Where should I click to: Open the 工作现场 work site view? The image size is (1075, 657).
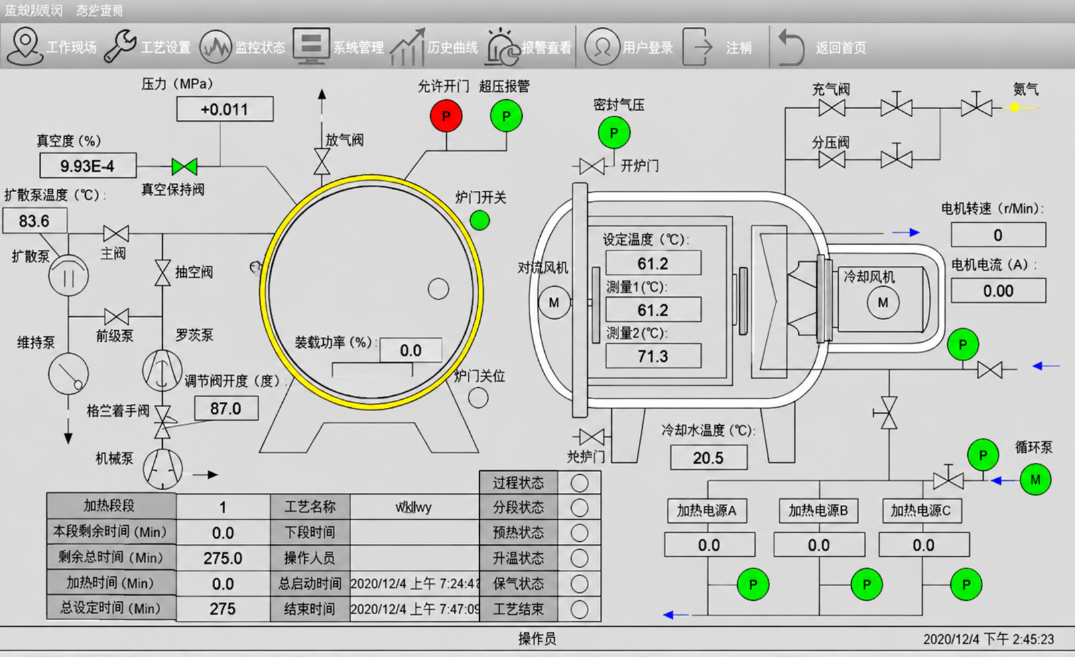(x=52, y=47)
